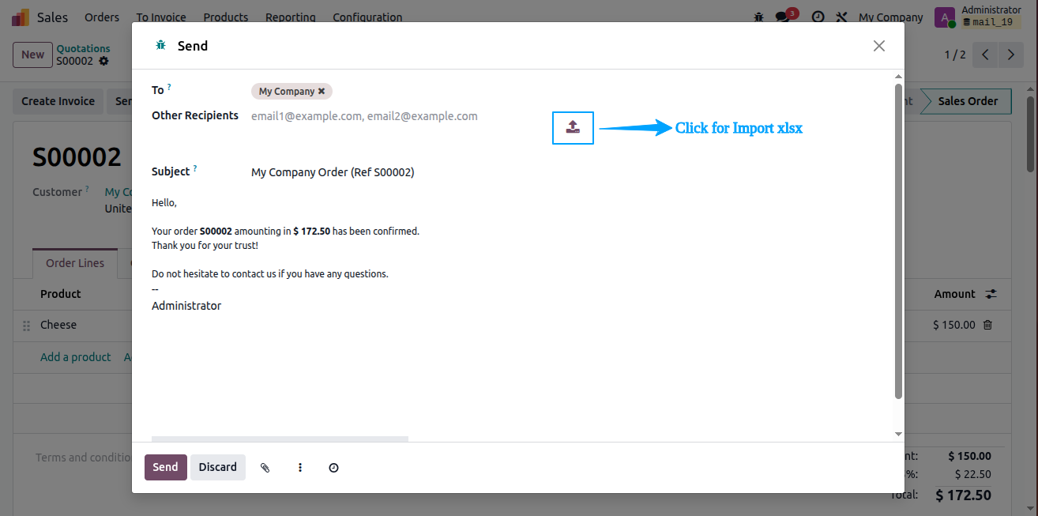Click the wrench tools icon in navbar
1038x516 pixels.
pos(841,17)
